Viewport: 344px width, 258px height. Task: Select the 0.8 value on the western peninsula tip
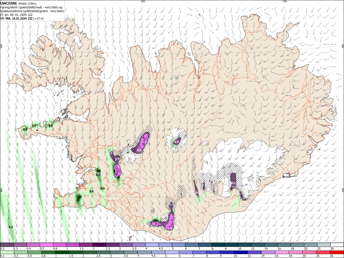(25, 129)
